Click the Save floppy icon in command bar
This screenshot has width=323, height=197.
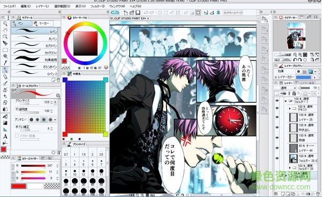click(138, 13)
